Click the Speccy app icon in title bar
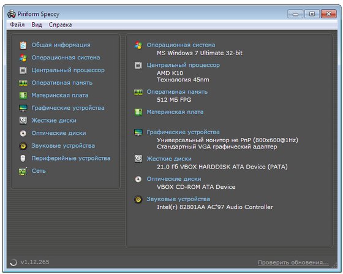The width and height of the screenshot is (343, 274). (x=12, y=14)
